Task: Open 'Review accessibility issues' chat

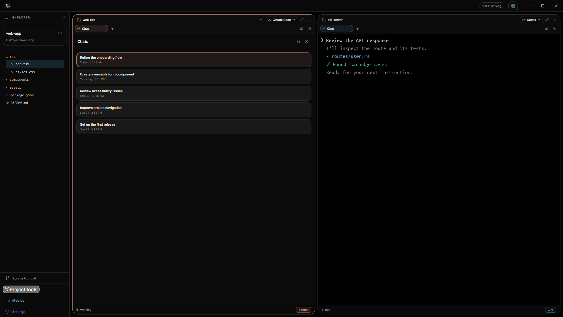Action: (x=194, y=93)
